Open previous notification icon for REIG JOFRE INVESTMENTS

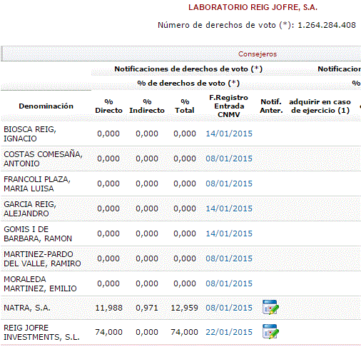click(270, 331)
